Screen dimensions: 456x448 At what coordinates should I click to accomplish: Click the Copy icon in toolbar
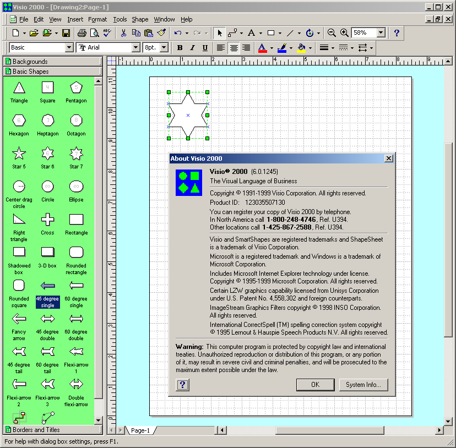click(136, 33)
